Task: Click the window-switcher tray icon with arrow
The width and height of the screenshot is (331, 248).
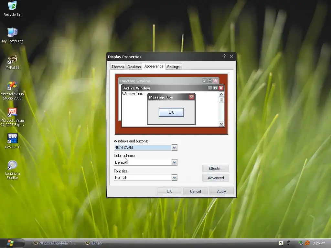Action: tap(288, 243)
